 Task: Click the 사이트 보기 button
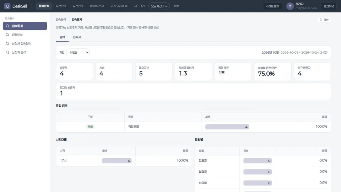pyautogui.click(x=272, y=6)
